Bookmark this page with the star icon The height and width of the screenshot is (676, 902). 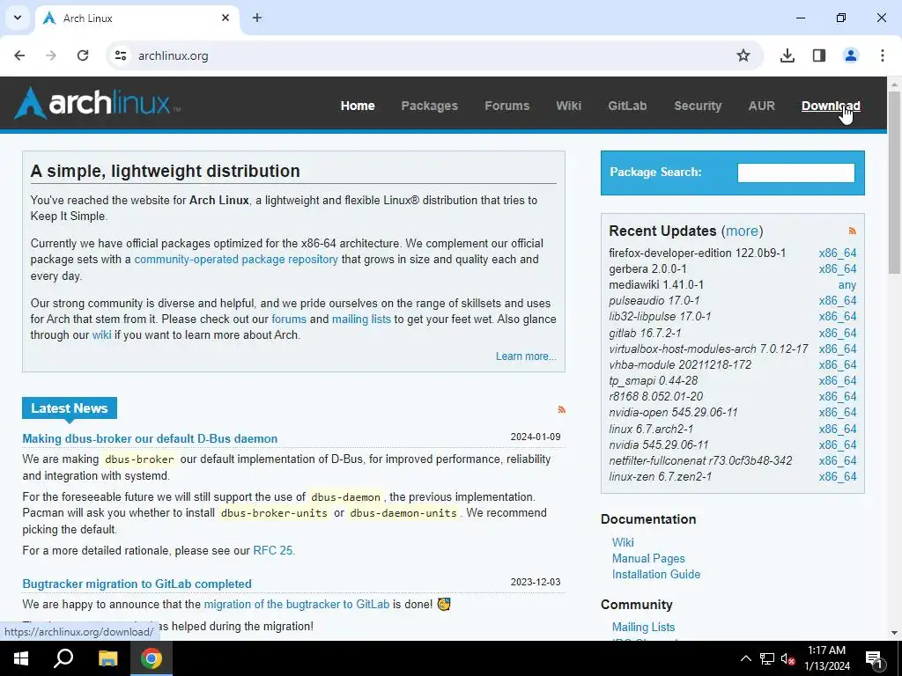(743, 55)
